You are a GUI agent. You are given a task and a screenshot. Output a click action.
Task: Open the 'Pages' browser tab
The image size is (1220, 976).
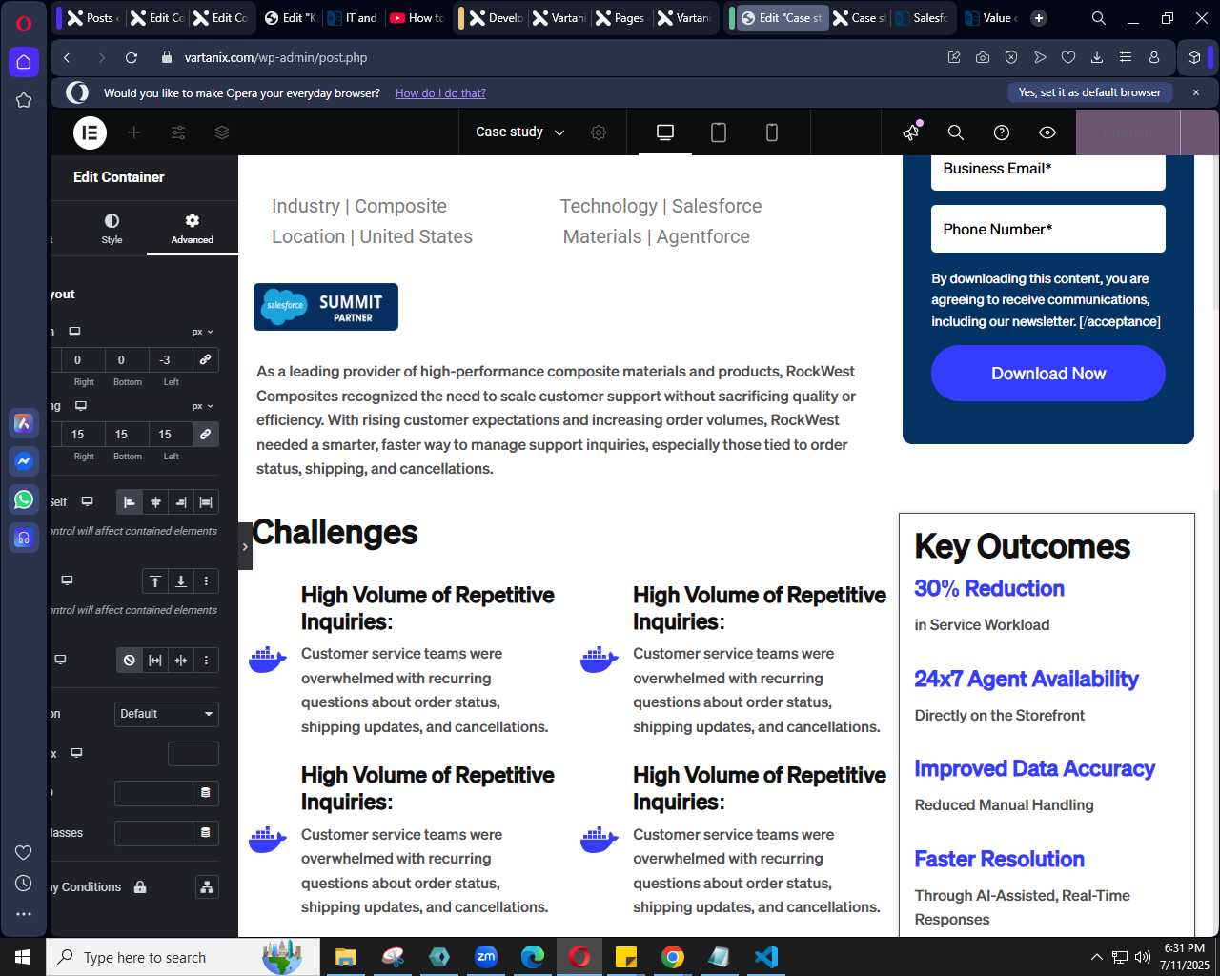620,17
